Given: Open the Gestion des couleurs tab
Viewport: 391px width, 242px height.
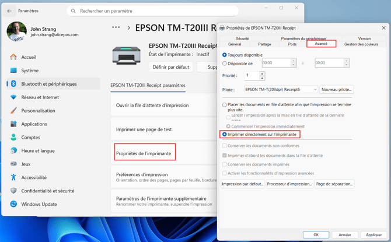Looking at the screenshot, I should [x=361, y=44].
